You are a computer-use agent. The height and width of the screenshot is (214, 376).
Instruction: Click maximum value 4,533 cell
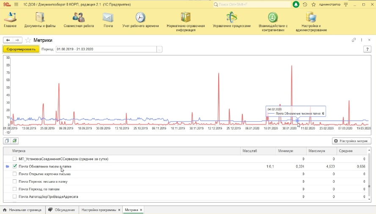click(x=321, y=166)
